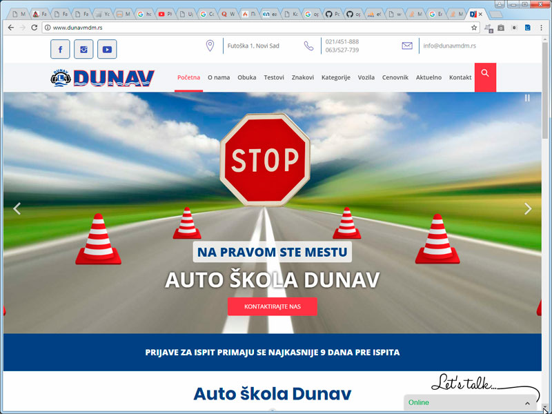The image size is (552, 414).
Task: Click the Futoška 1, Novi Sad address
Action: tap(253, 46)
